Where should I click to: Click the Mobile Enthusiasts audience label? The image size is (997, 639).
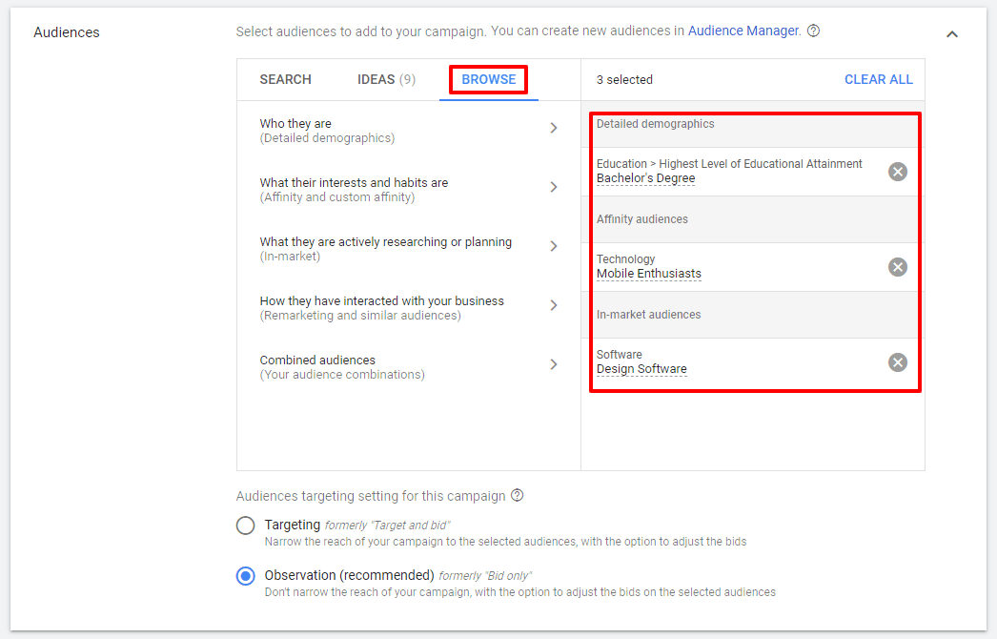pos(648,274)
